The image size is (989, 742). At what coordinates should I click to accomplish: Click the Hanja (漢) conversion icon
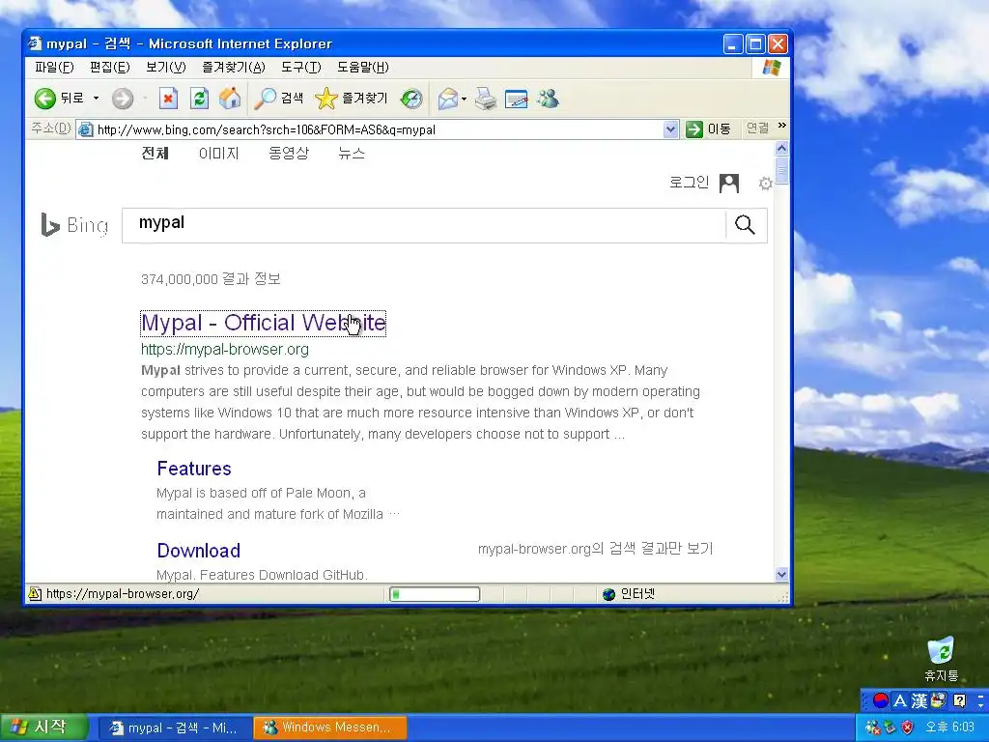pos(919,700)
